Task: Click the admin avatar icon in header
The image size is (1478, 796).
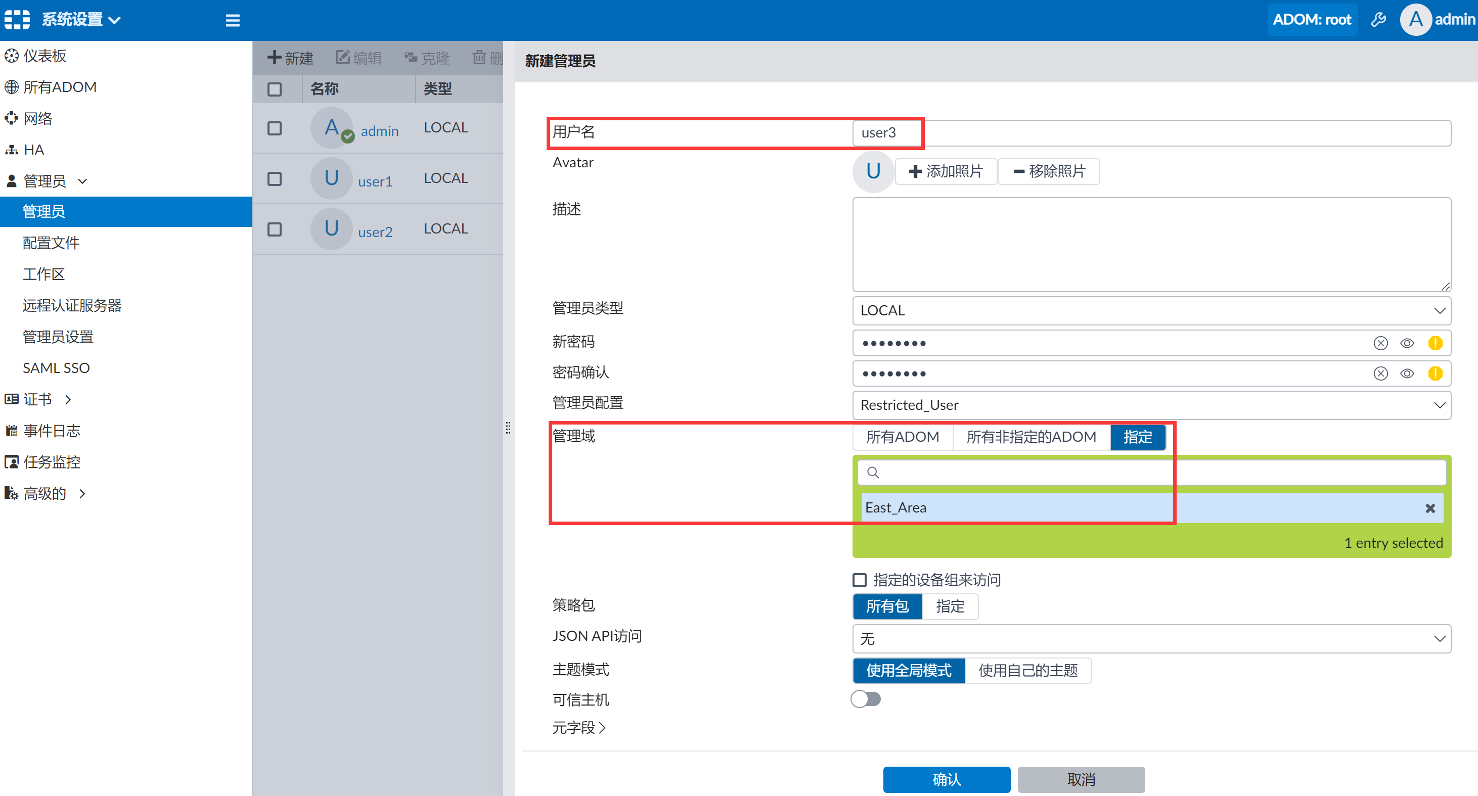Action: pyautogui.click(x=1415, y=20)
